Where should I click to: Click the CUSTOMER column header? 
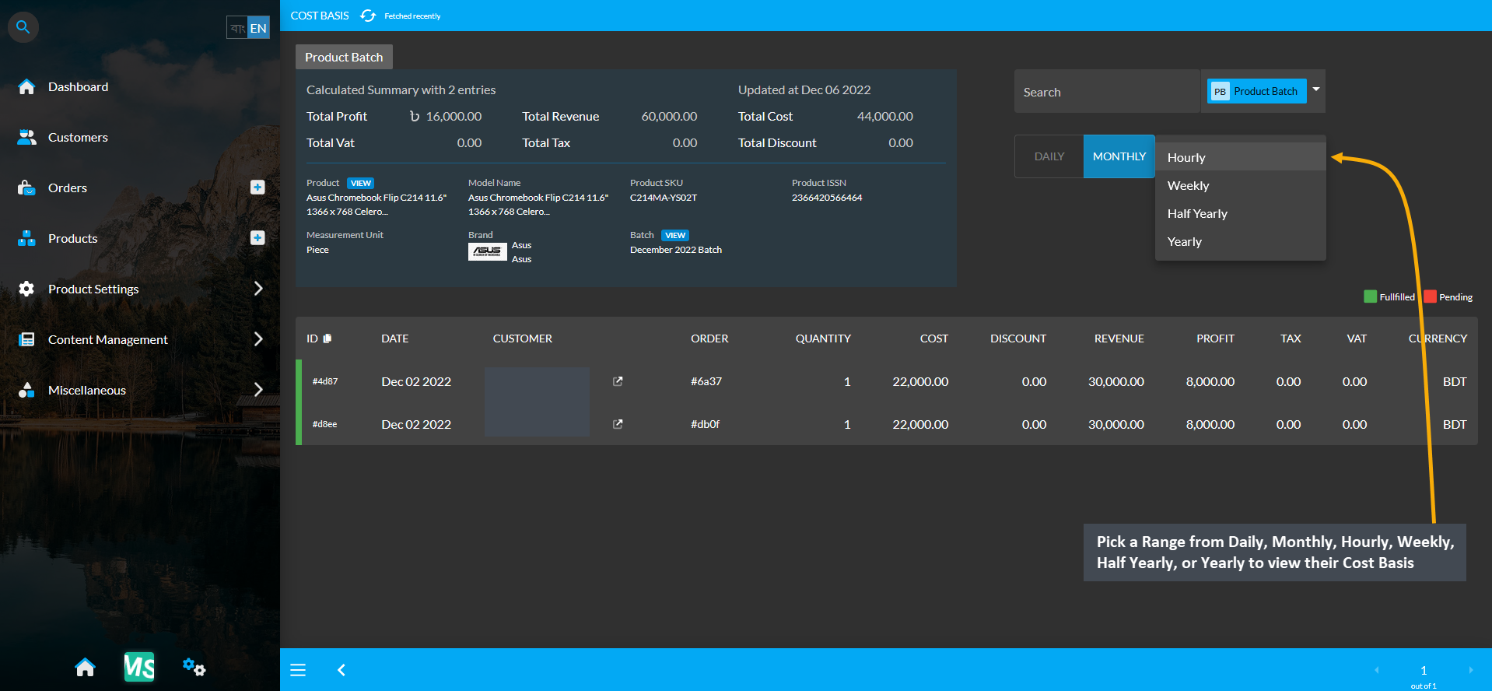click(522, 338)
